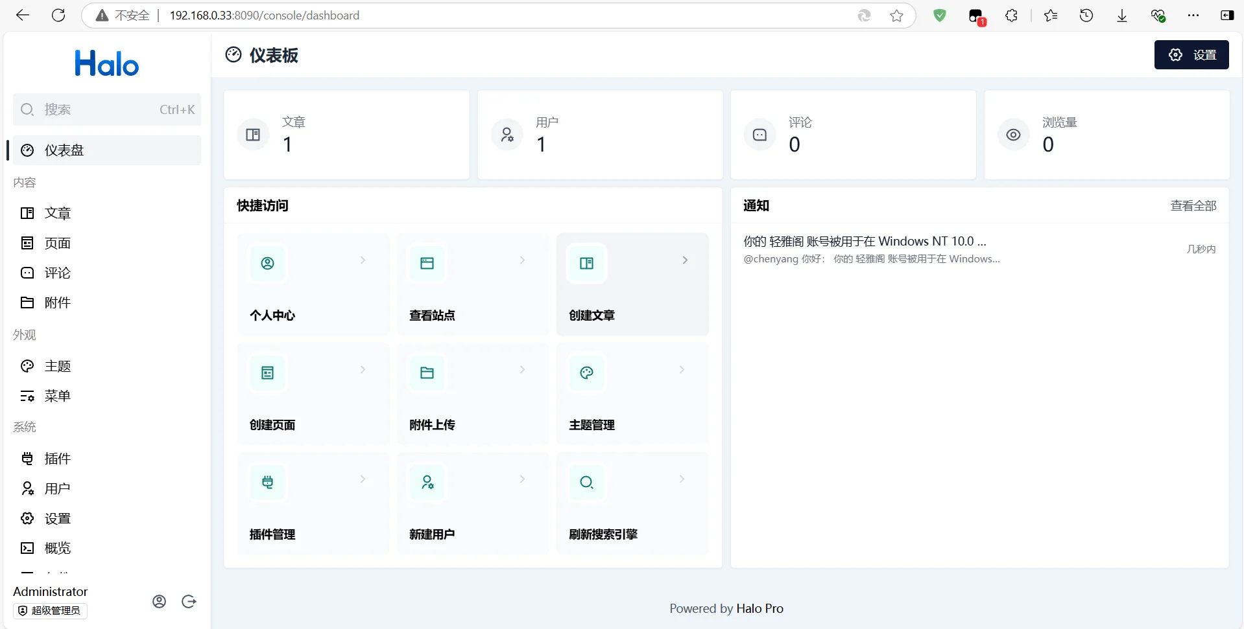This screenshot has height=629, width=1244.
Task: Click the plugin icon in 插件管理 card
Action: tap(267, 483)
